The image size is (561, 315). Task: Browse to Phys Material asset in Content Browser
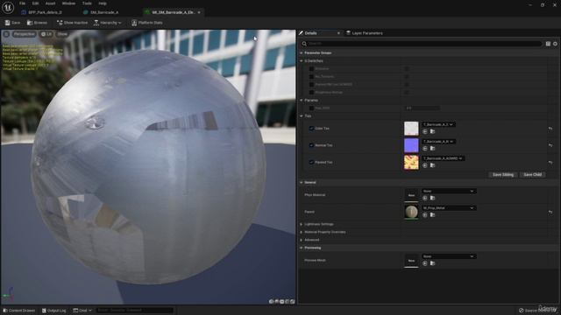(432, 198)
